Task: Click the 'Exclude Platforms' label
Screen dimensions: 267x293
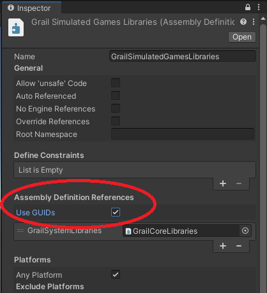Action: [50, 287]
